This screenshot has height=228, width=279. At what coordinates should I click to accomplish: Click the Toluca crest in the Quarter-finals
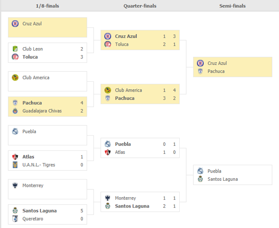[x=107, y=44]
